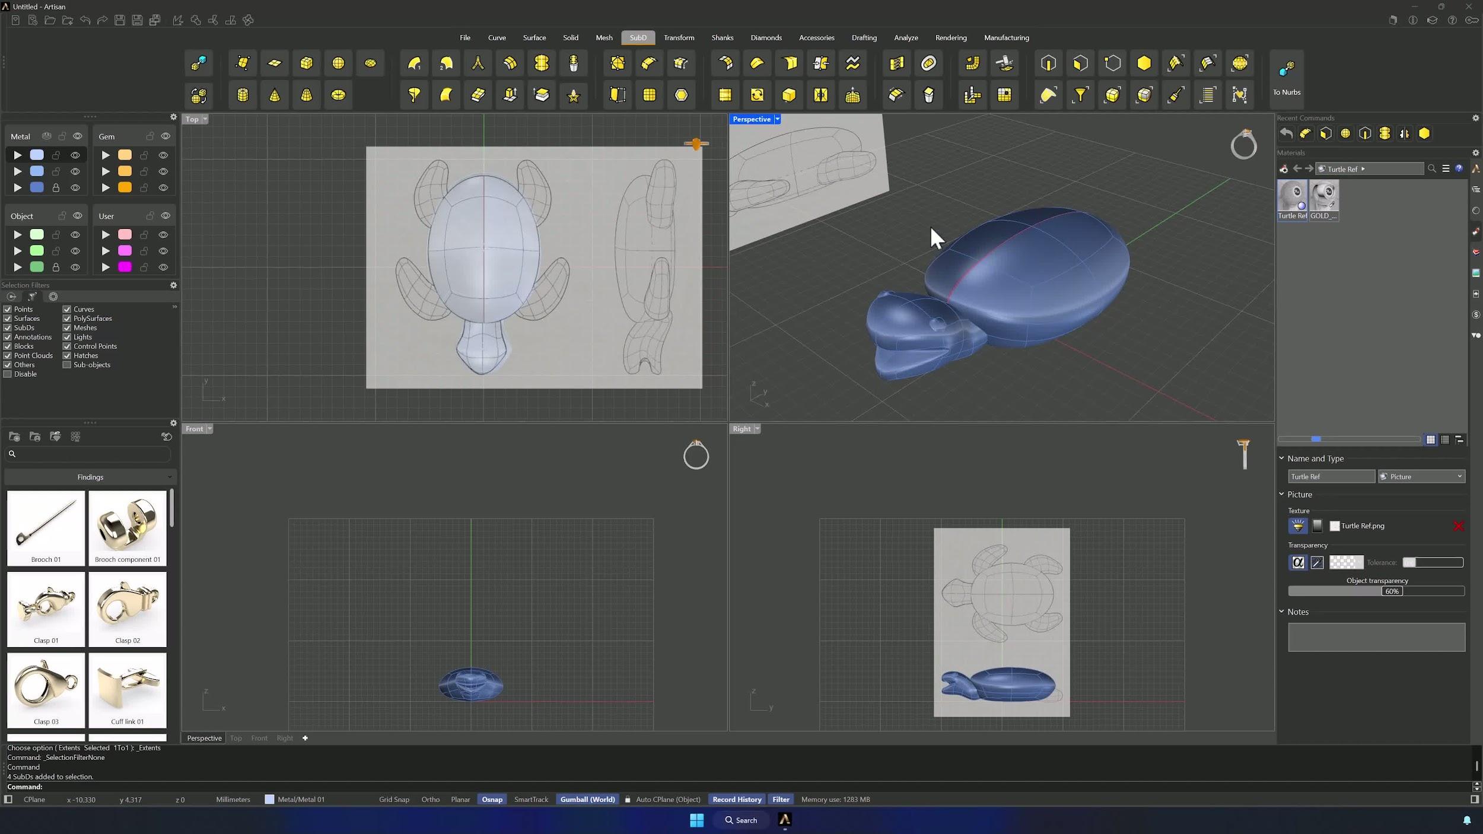Adjust the Object transparency 60% slider

click(1376, 591)
